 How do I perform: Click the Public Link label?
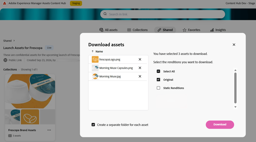(x=15, y=60)
